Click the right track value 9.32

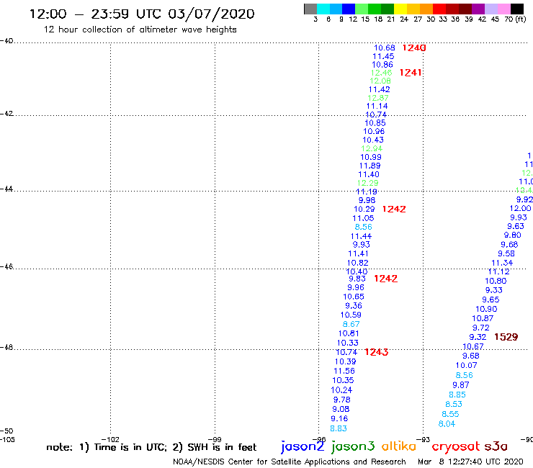(x=478, y=337)
